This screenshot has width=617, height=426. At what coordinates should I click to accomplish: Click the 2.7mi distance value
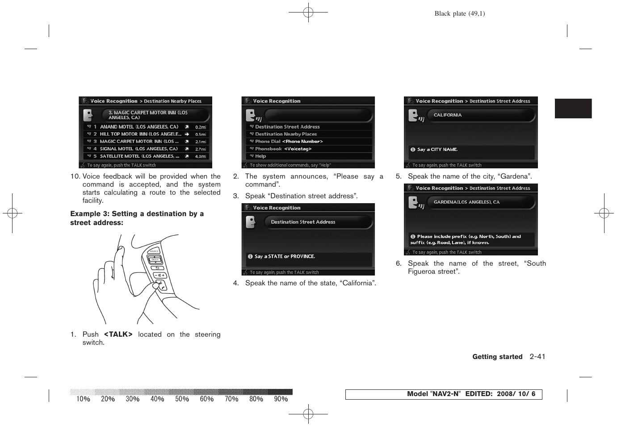click(x=201, y=149)
